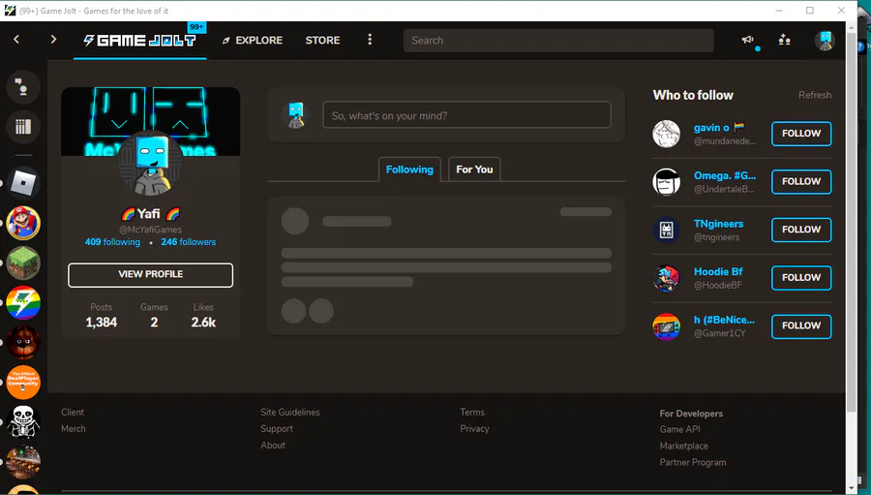Click the scrollbar down arrow

(852, 488)
